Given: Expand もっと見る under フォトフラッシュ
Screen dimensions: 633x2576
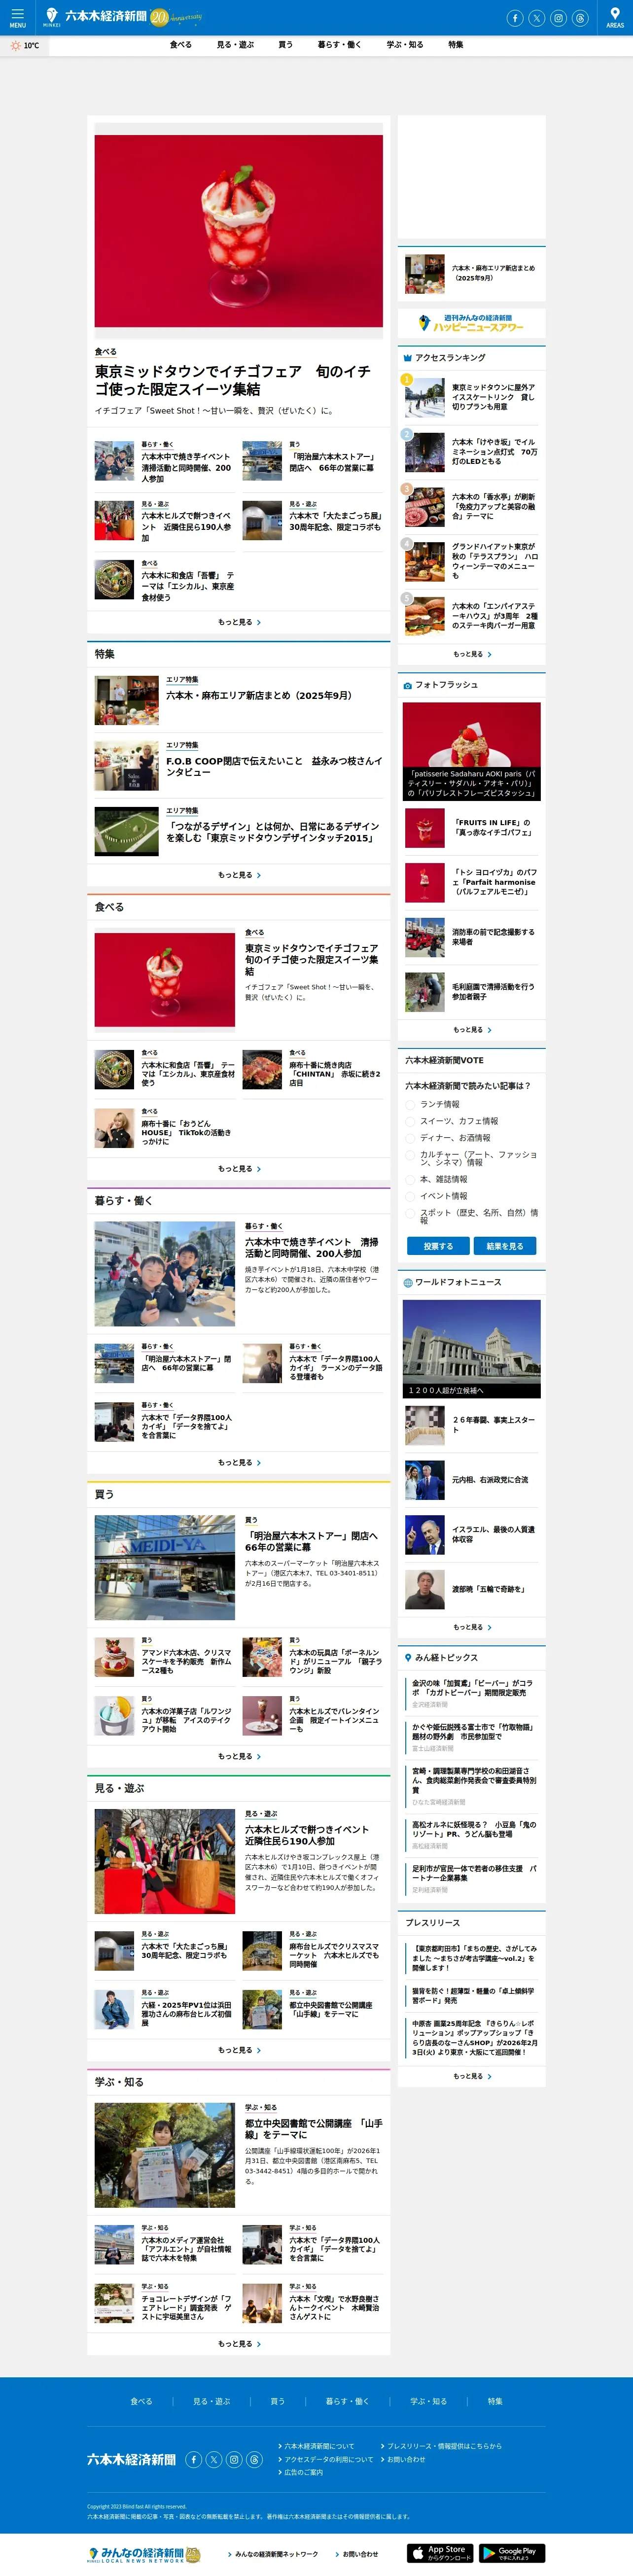Looking at the screenshot, I should pos(472,1030).
